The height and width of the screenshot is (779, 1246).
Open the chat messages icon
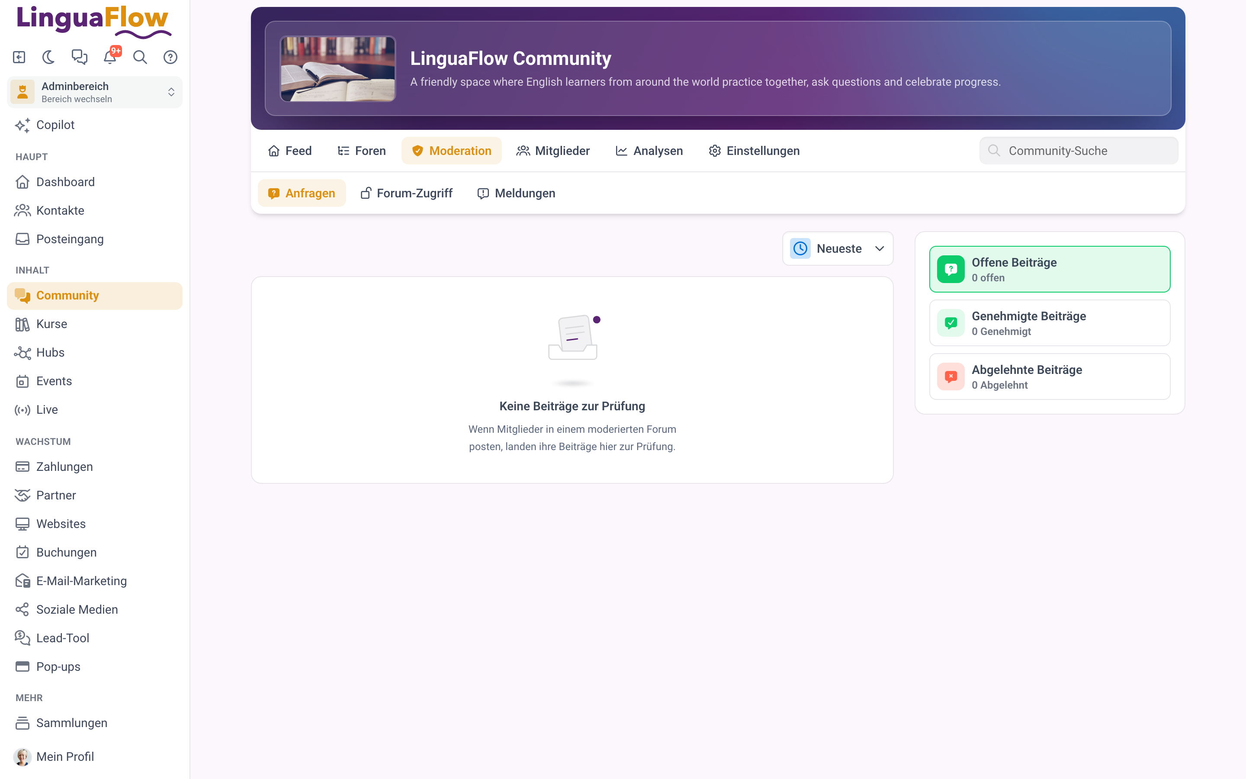[x=79, y=57]
